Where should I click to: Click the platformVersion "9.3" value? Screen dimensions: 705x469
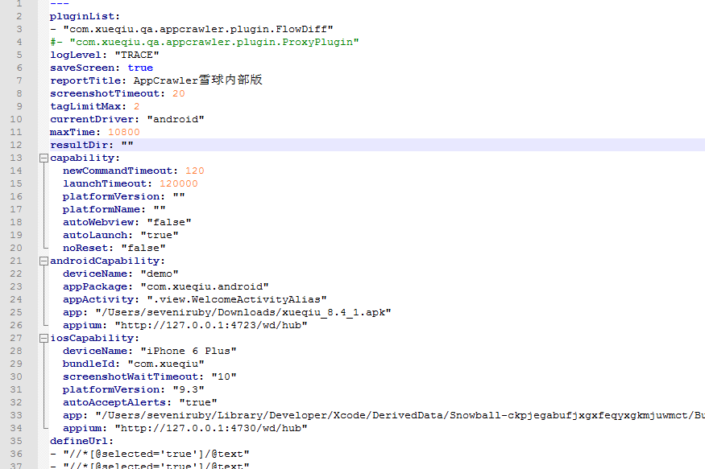(x=189, y=389)
